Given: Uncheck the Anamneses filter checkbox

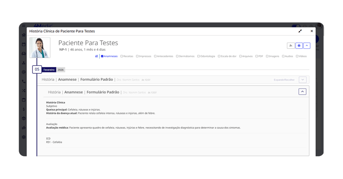Looking at the screenshot, I should [x=102, y=56].
